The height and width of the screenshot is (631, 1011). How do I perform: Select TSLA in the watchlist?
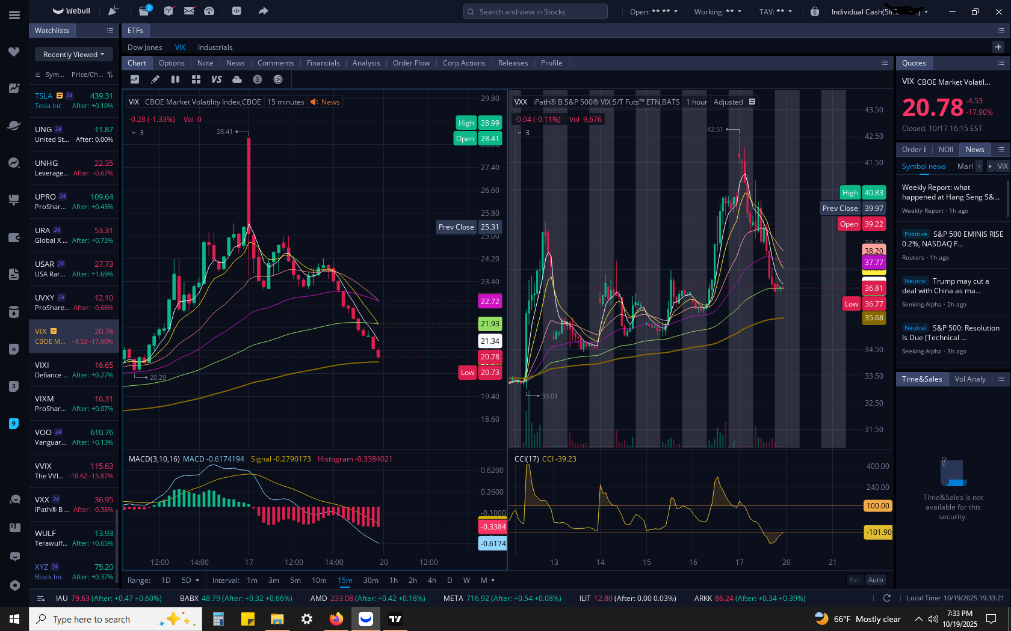tap(74, 100)
